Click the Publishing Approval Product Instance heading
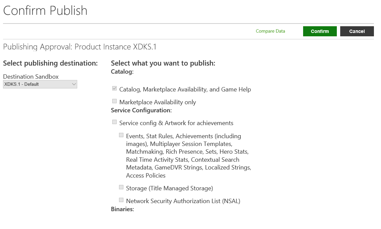This screenshot has width=381, height=229. pos(80,47)
